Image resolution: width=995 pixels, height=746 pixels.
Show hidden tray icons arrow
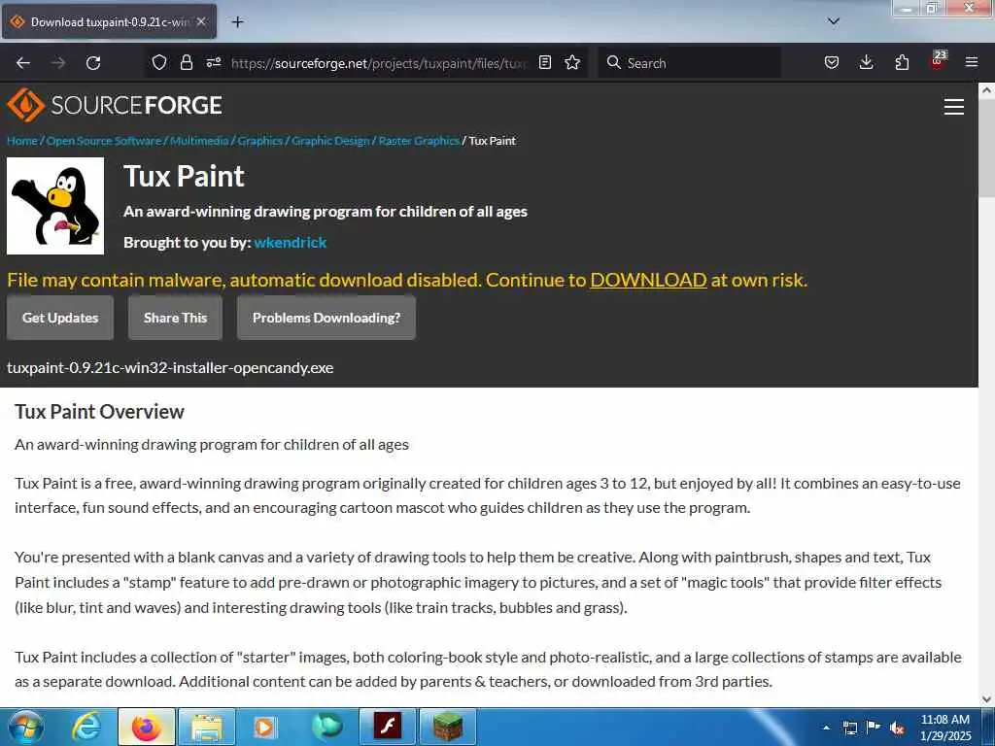(x=826, y=728)
